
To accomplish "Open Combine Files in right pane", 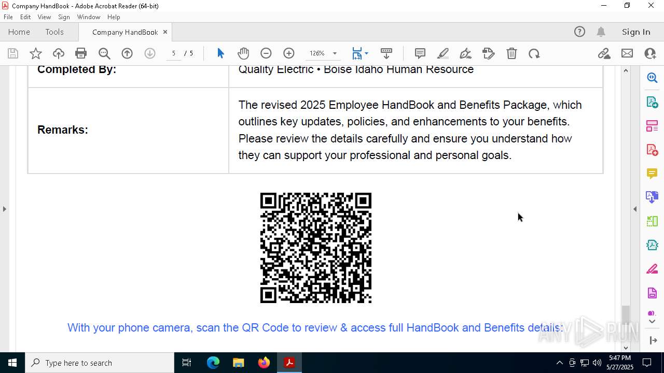I will pyautogui.click(x=652, y=197).
